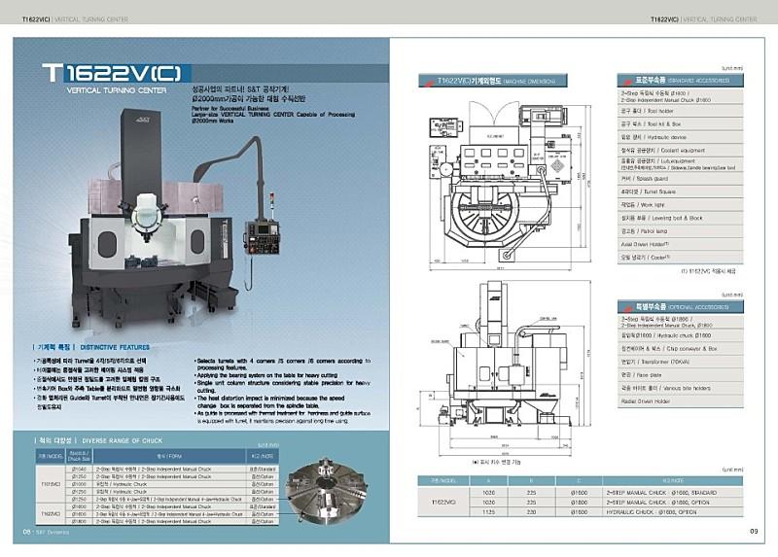
Task: Click 'FORM' column header in chuck table
Action: pyautogui.click(x=169, y=456)
